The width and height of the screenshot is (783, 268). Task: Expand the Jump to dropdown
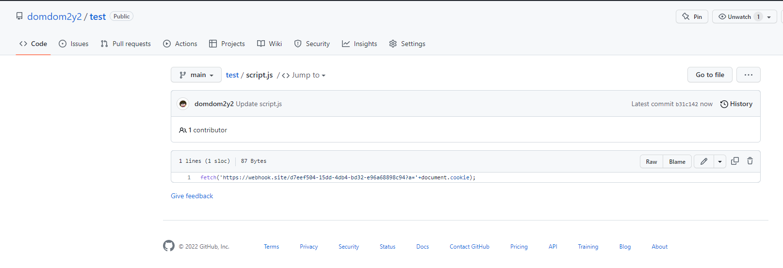pos(304,75)
